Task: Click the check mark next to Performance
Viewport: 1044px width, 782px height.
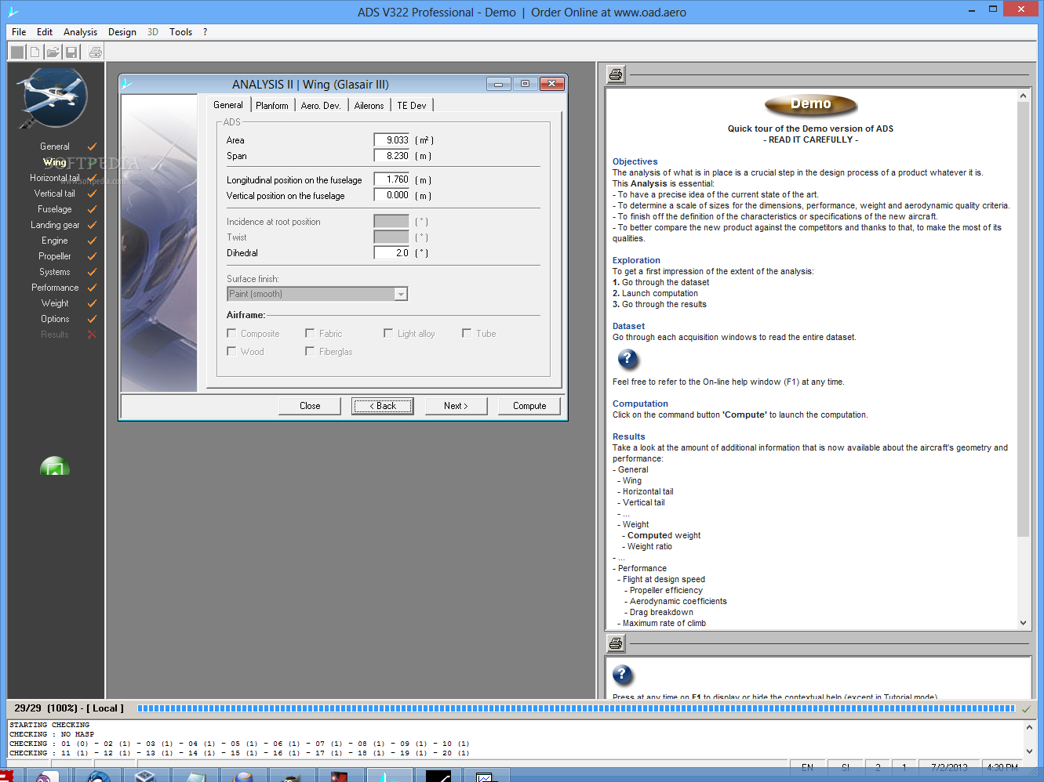Action: pyautogui.click(x=92, y=288)
